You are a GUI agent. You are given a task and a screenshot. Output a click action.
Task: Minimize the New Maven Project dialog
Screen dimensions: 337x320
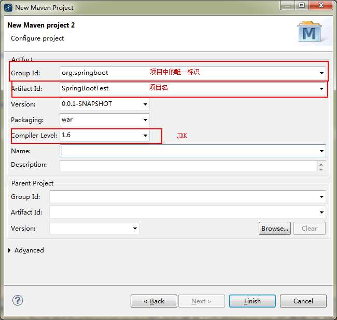[288, 5]
